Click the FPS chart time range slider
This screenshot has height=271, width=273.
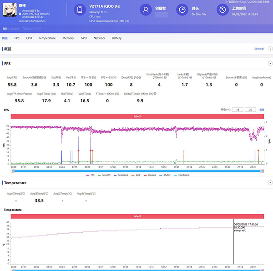click(x=136, y=171)
